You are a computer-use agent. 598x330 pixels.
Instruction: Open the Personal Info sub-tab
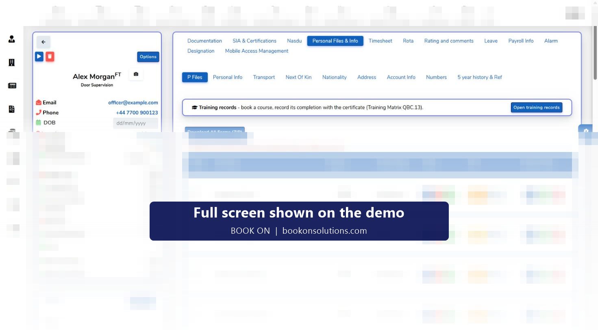pyautogui.click(x=228, y=77)
